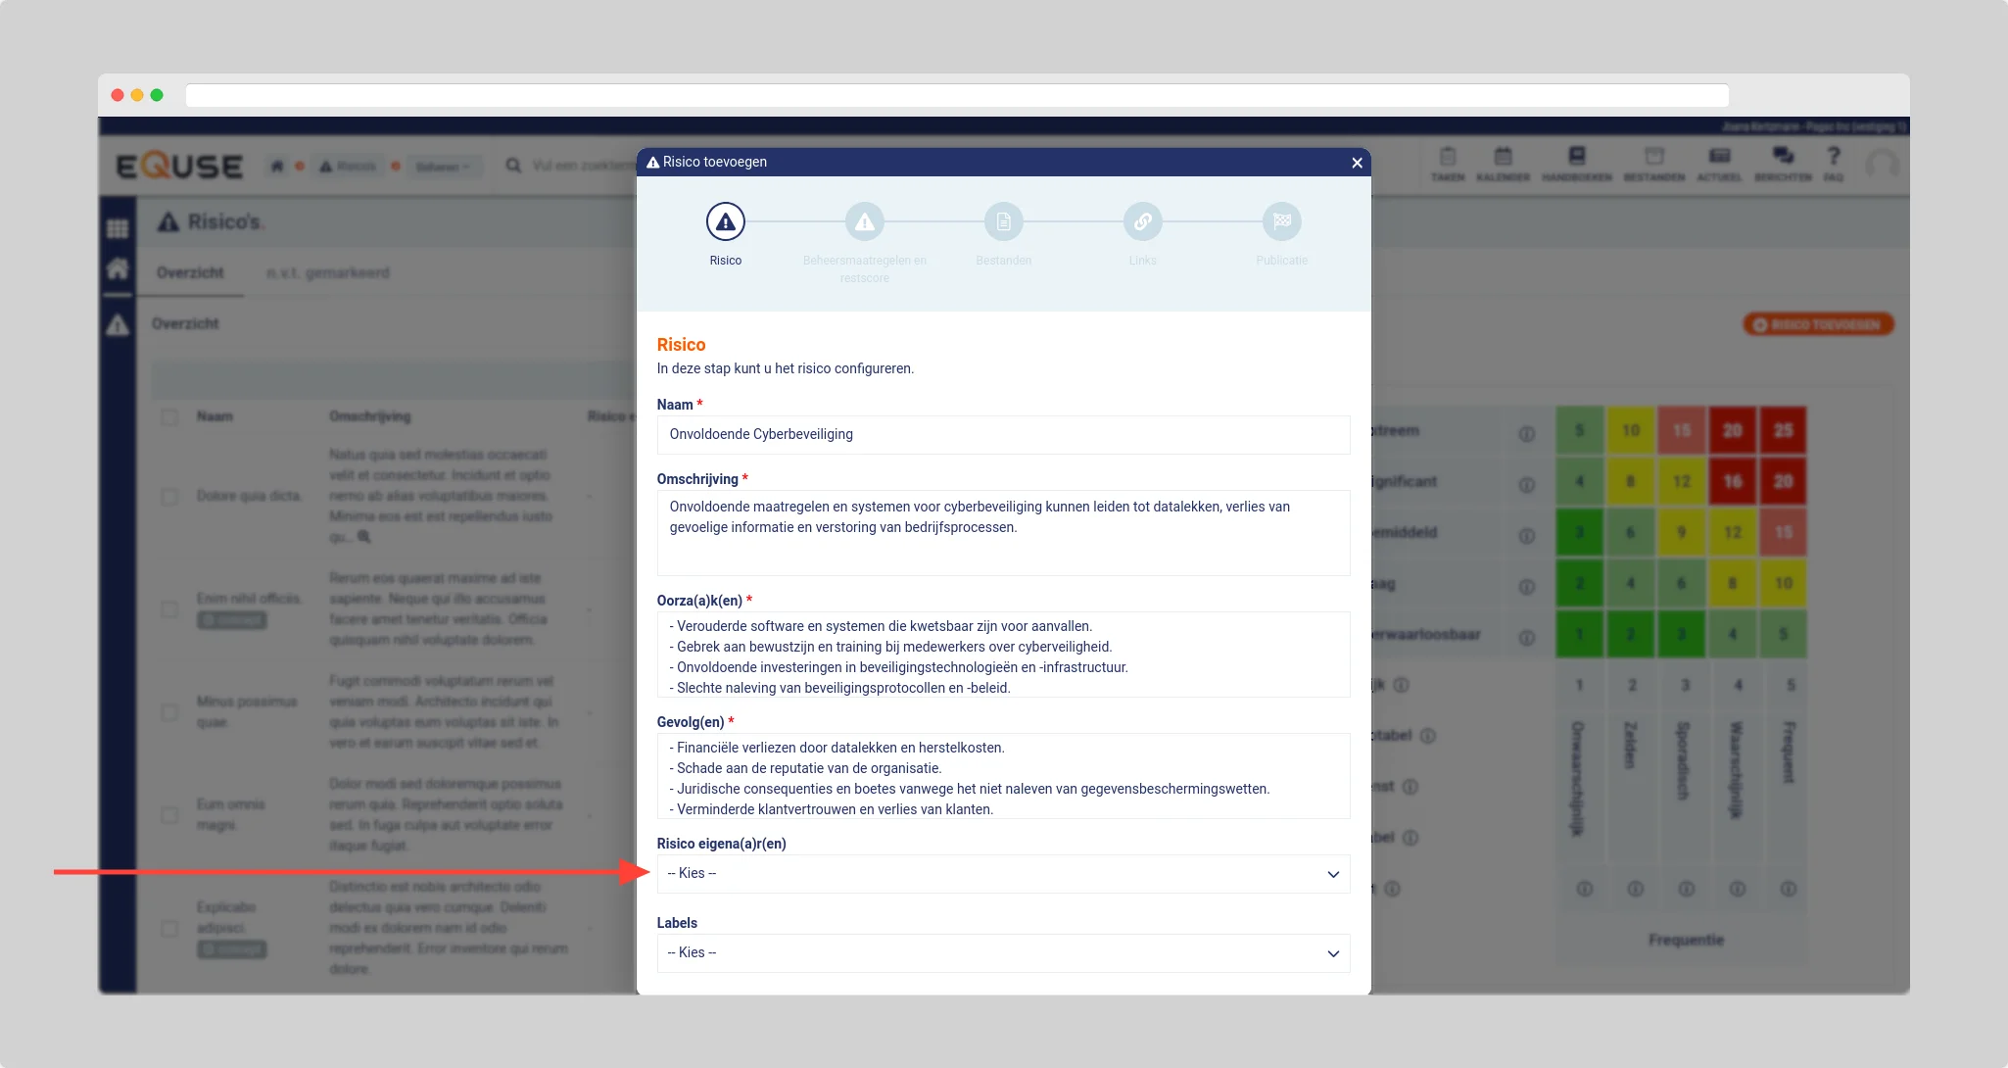Click the red matrix cell with score 25
The width and height of the screenshot is (2008, 1068).
1783,431
